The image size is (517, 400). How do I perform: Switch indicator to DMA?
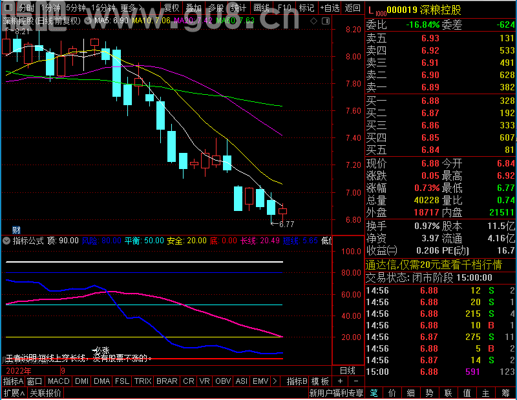click(x=102, y=381)
